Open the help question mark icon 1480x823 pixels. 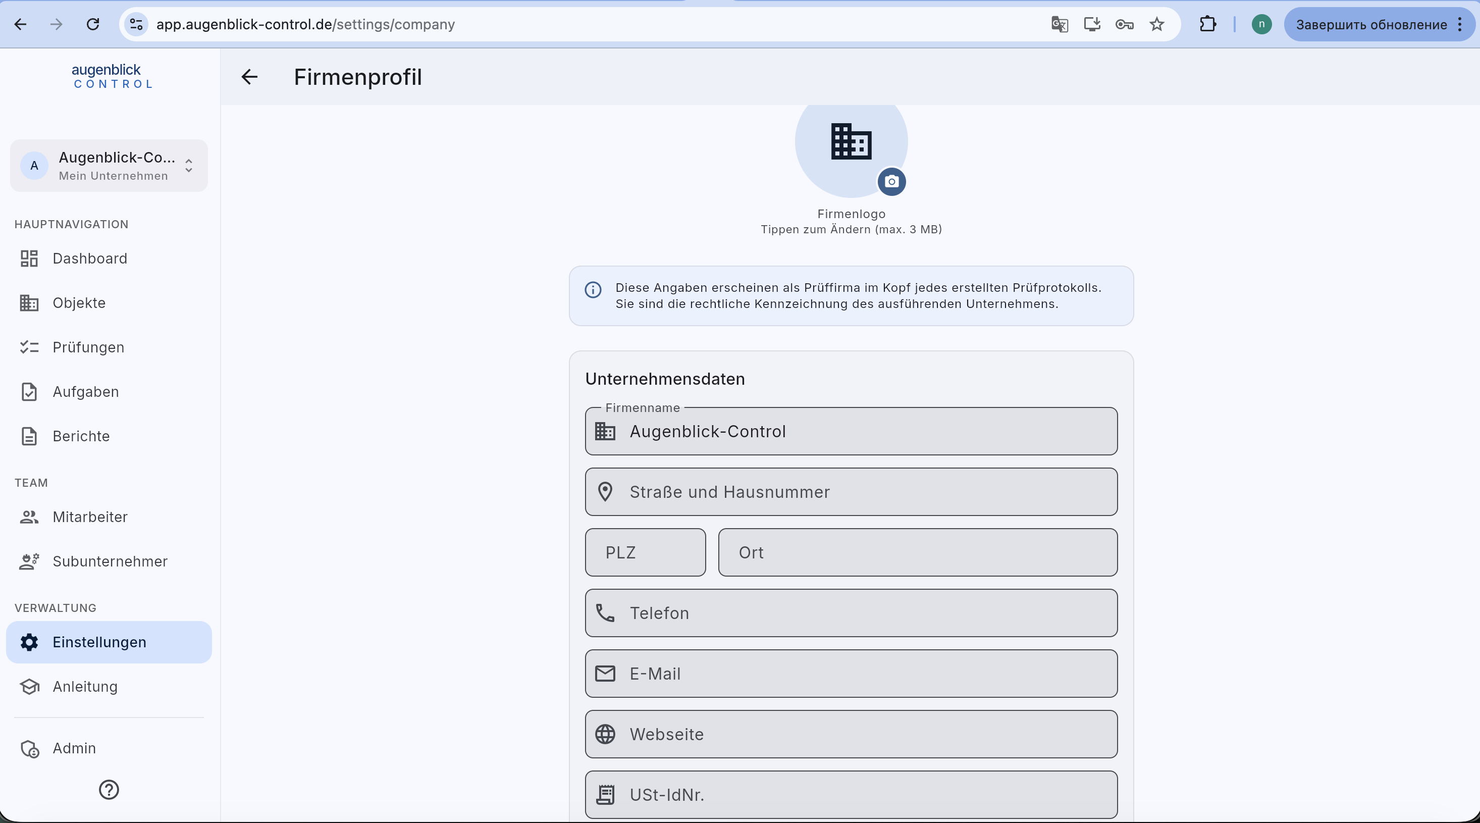pos(109,790)
